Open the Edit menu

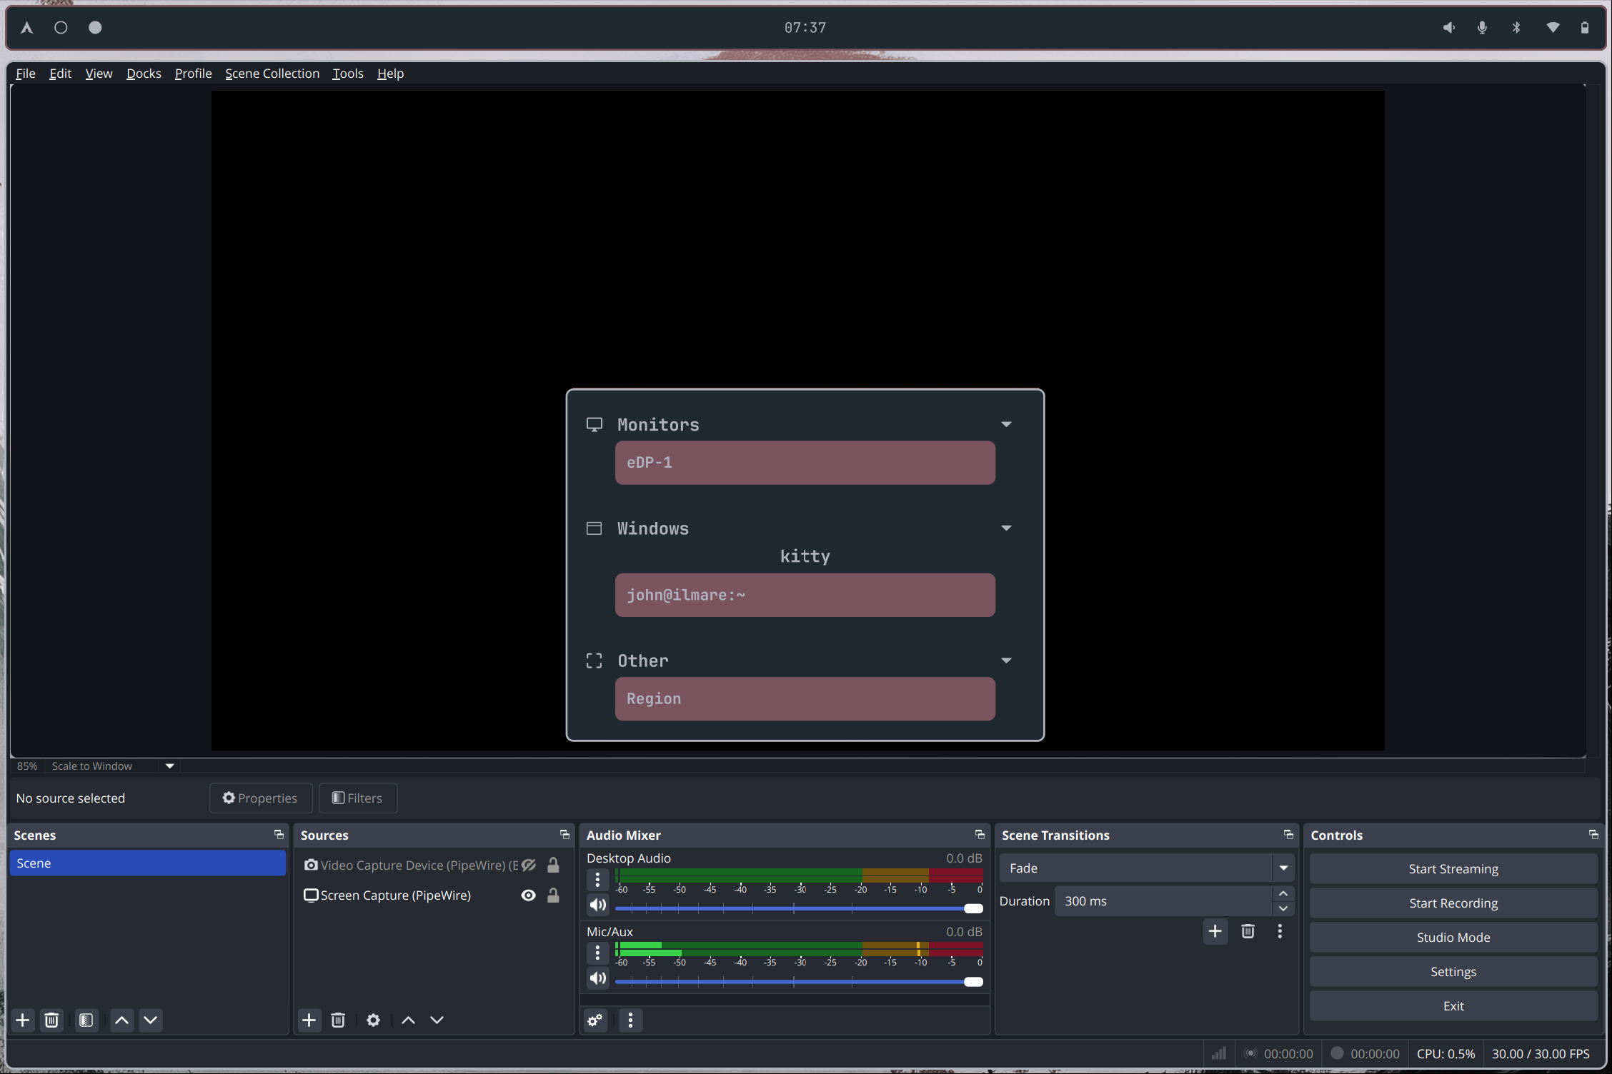[60, 74]
